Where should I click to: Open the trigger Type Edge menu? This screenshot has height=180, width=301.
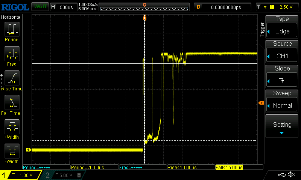[282, 26]
